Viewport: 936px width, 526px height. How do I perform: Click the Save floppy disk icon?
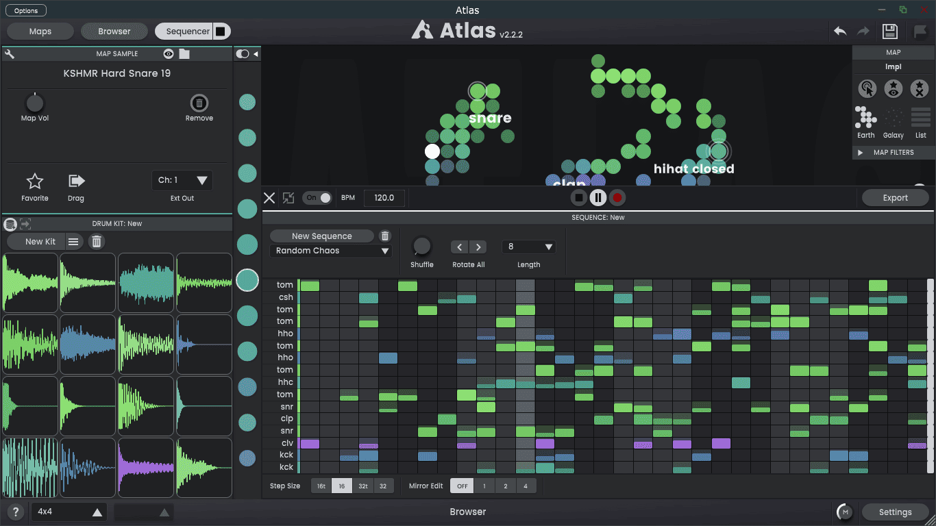point(889,31)
